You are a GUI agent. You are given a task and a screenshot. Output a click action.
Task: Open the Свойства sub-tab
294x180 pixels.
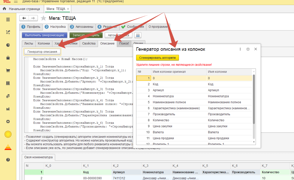(89, 43)
